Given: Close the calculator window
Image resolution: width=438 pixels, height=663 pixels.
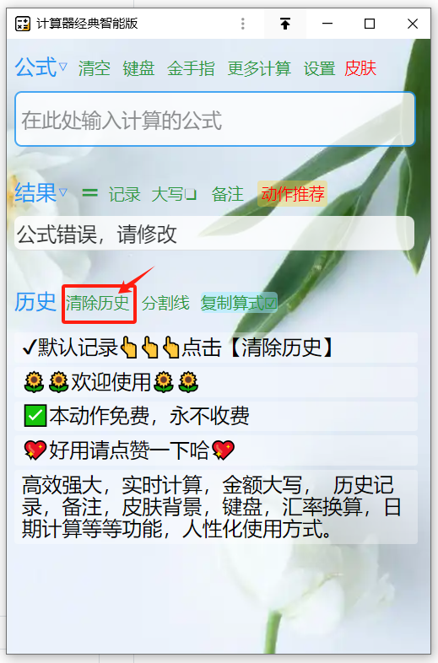Looking at the screenshot, I should click(413, 24).
